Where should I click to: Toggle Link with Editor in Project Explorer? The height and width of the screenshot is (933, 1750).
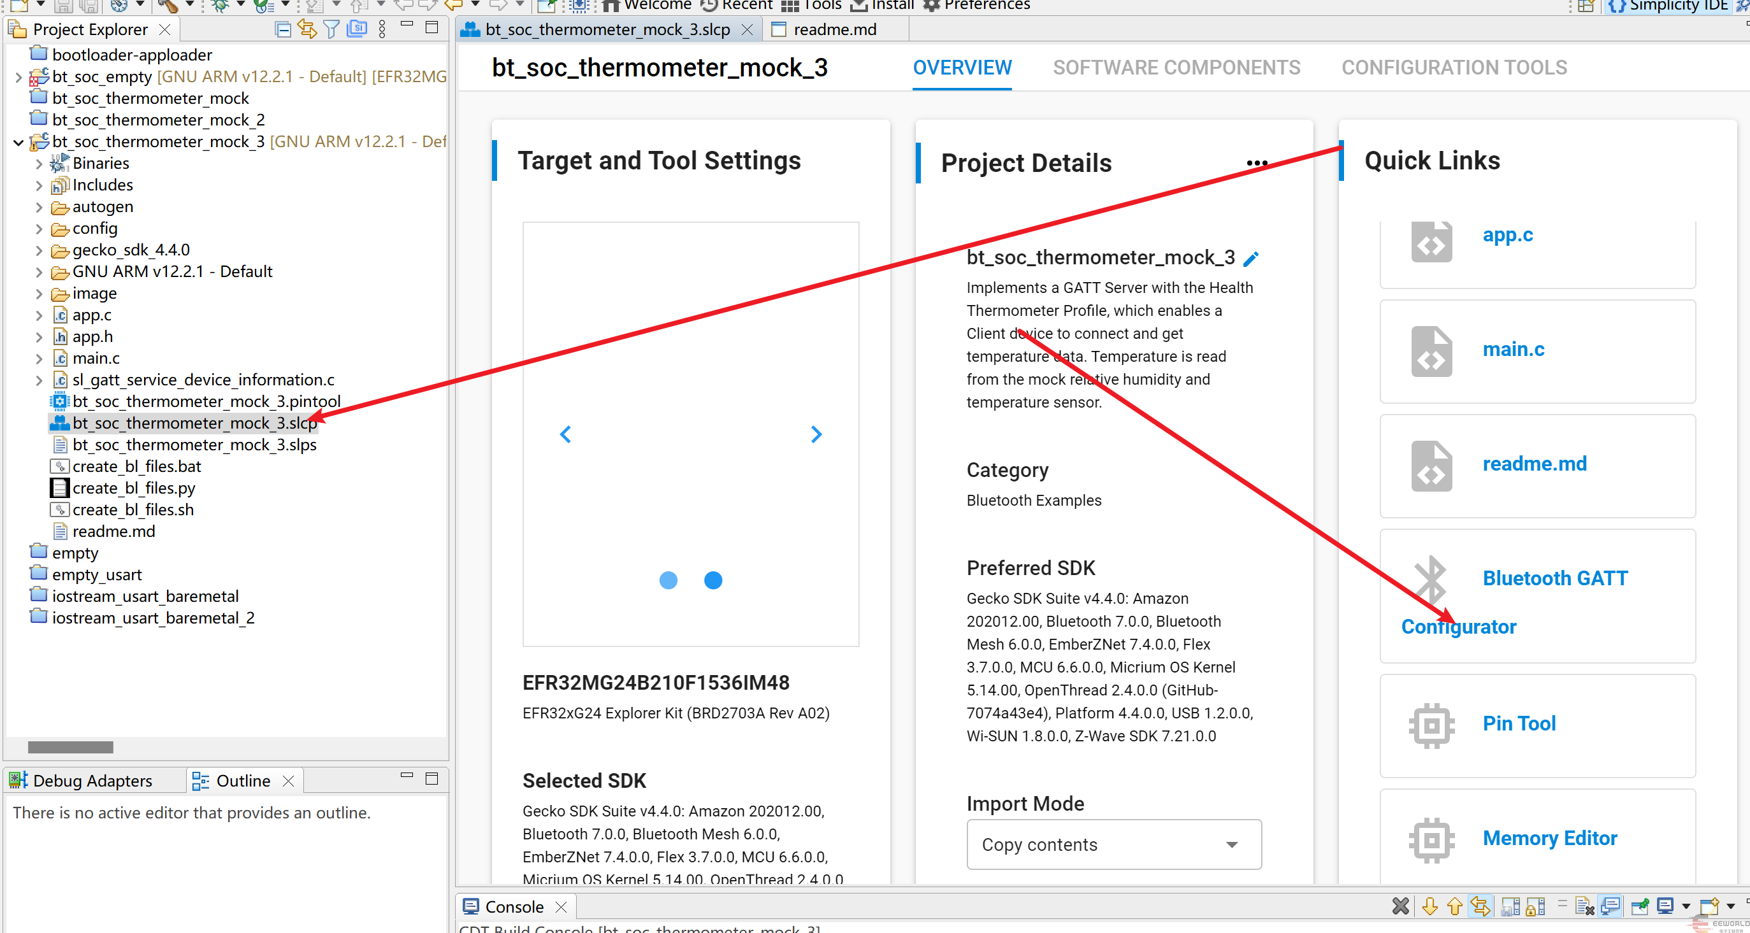(307, 29)
